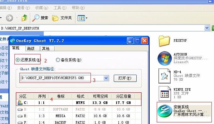Select the WINPE.XPE file icon
This screenshot has height=124, width=214.
click(165, 94)
